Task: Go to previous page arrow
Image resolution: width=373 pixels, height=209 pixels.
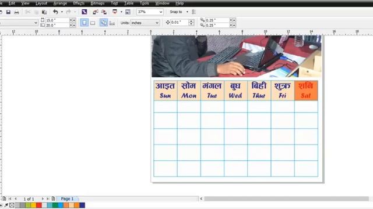Action: click(x=16, y=199)
